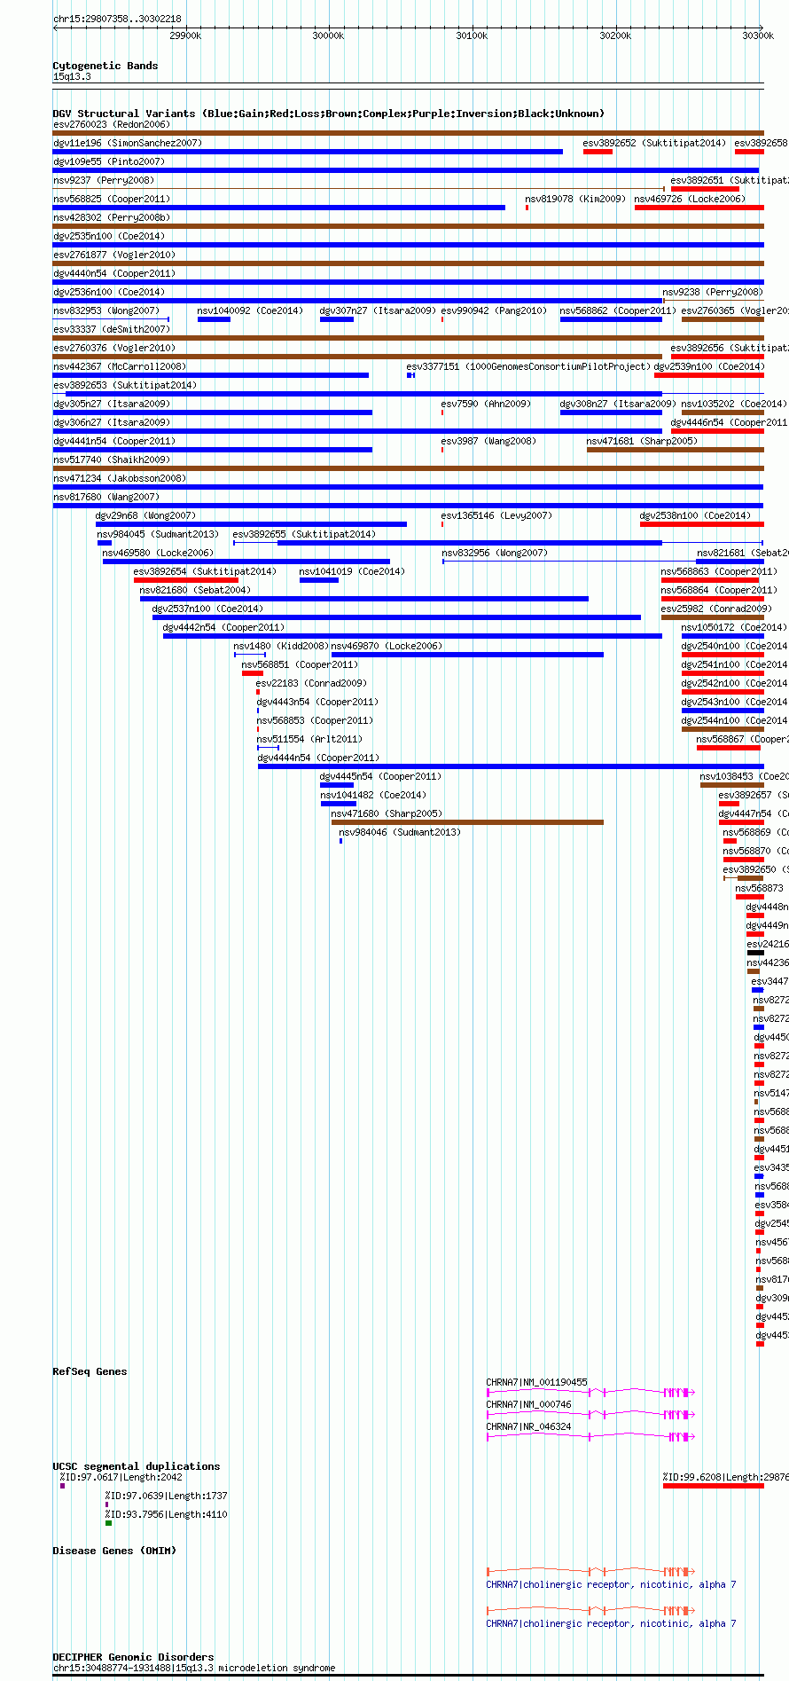Click the dgv4441n54 (Cooper2011) label

click(x=114, y=441)
